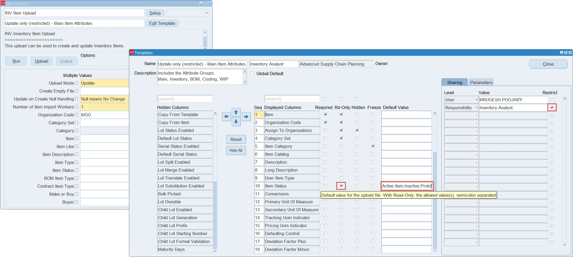
Task: Select Copy From Template in Hidden Columns
Action: coord(185,114)
